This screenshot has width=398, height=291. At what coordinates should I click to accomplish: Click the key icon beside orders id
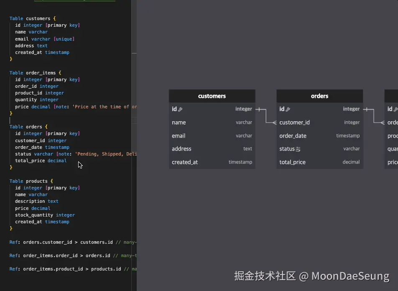coord(288,109)
